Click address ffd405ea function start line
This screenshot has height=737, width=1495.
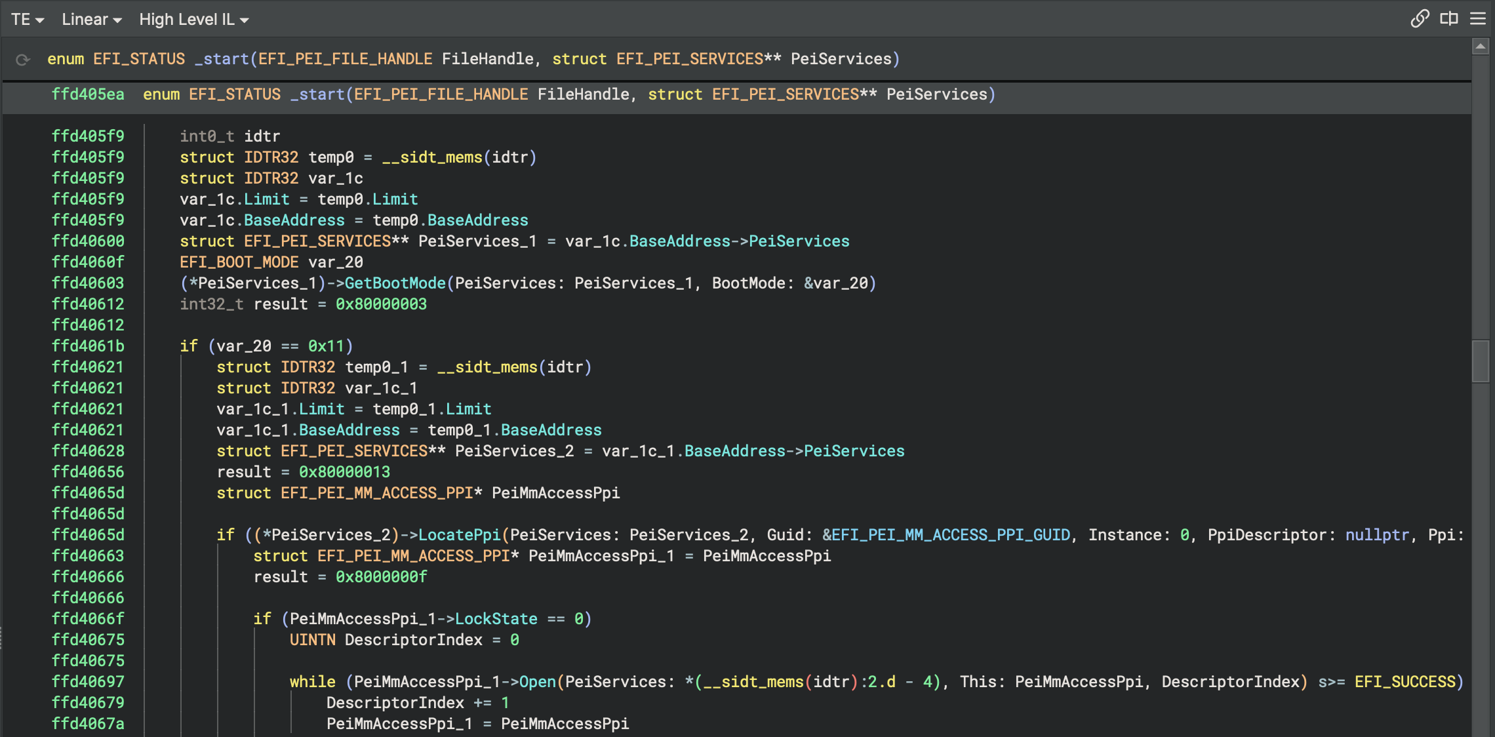click(88, 94)
